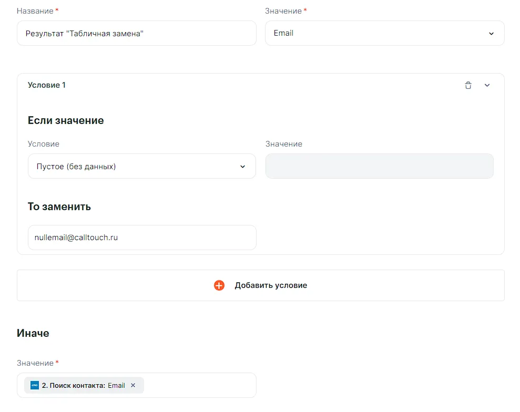Click the "Название" field label

(x=35, y=11)
